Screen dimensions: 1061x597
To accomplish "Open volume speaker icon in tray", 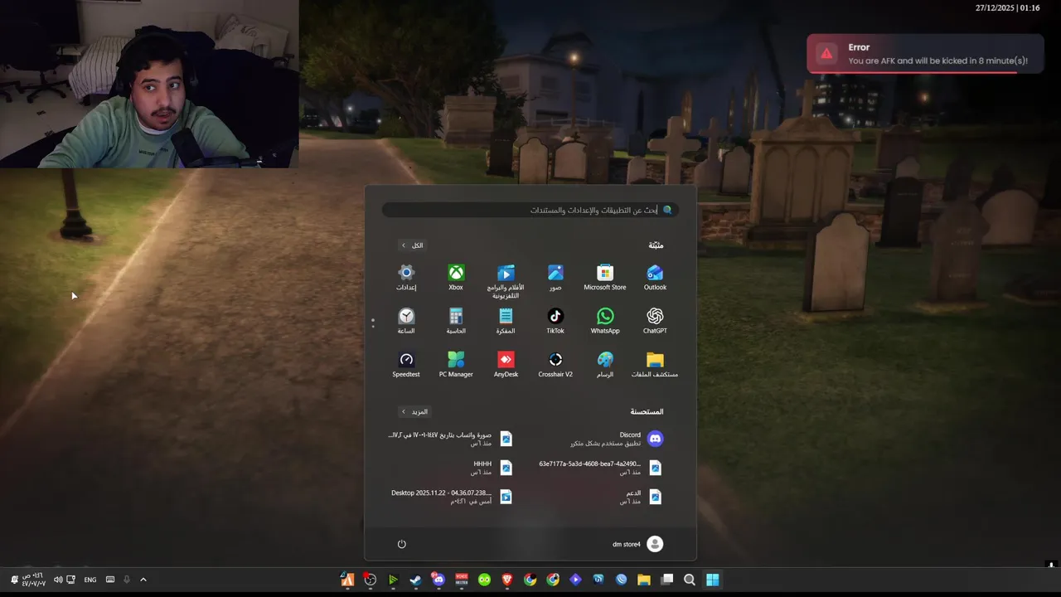I will click(57, 580).
